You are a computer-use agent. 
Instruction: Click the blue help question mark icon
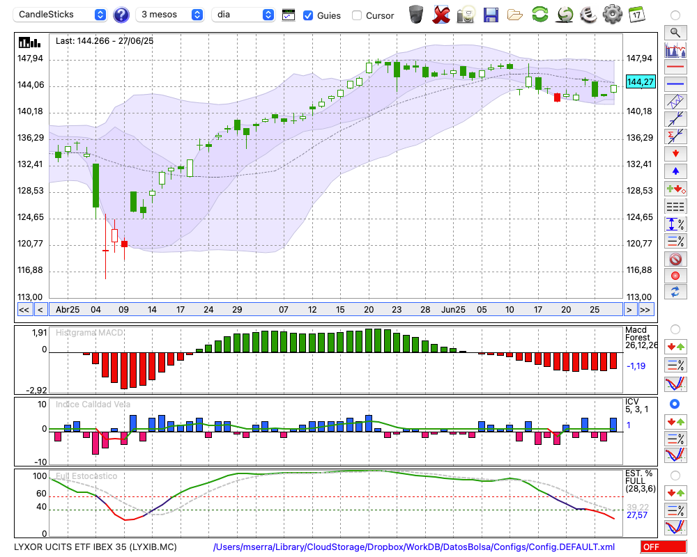121,15
